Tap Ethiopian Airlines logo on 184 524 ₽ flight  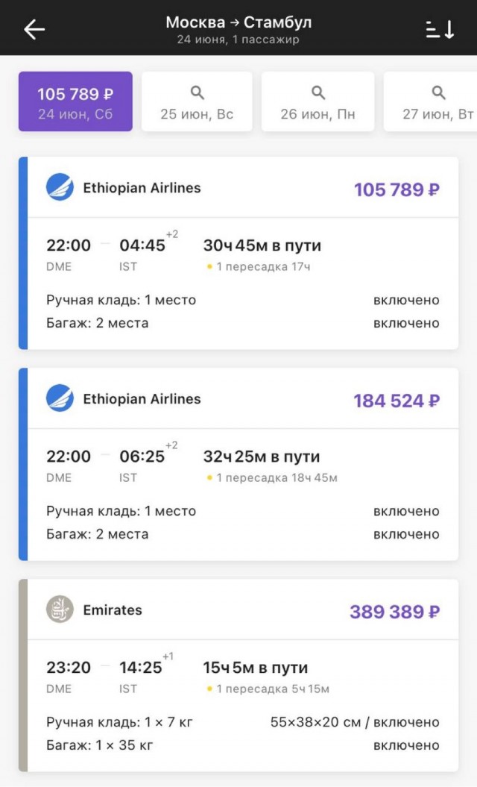pyautogui.click(x=60, y=398)
